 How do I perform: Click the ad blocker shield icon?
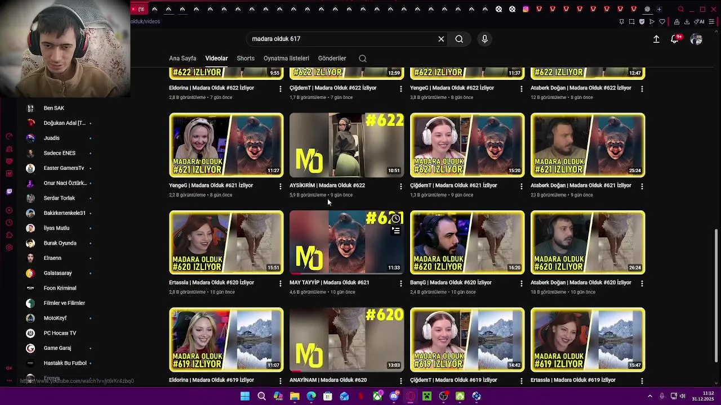point(642,21)
